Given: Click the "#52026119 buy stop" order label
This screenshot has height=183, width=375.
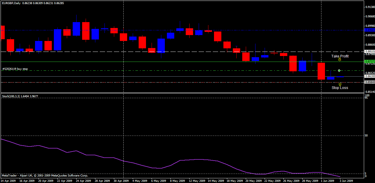Looking at the screenshot, I should (15, 69).
